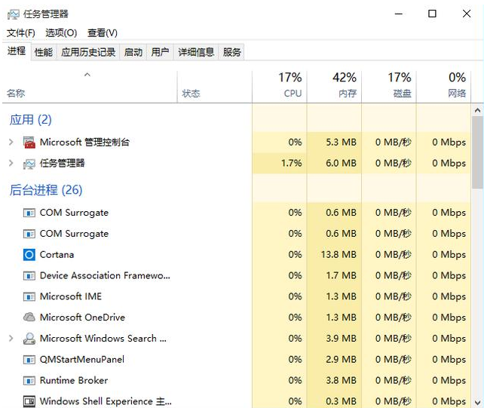Click the sort arrow above 名称 column
The width and height of the screenshot is (484, 408).
[x=87, y=75]
